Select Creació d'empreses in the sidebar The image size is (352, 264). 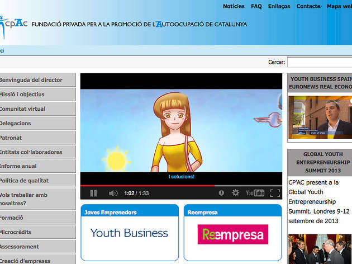[38, 260]
